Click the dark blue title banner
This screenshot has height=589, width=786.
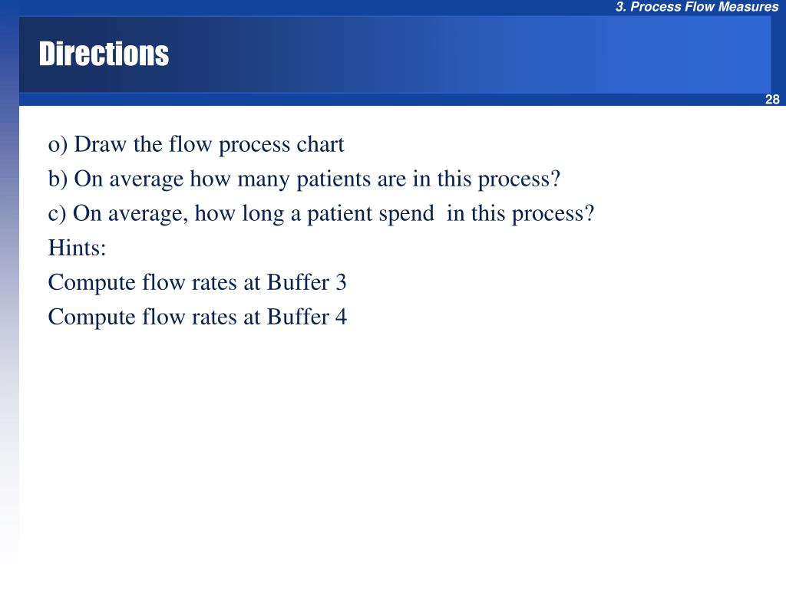tap(395, 54)
